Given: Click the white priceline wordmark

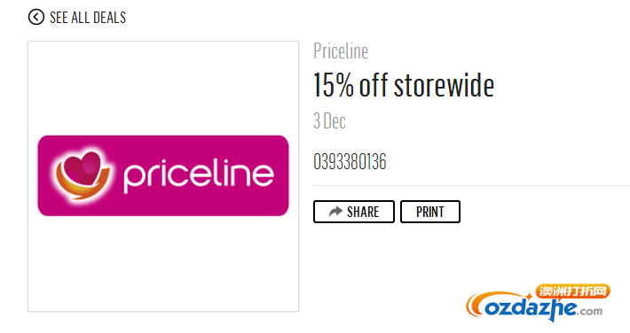Looking at the screenshot, I should [199, 175].
